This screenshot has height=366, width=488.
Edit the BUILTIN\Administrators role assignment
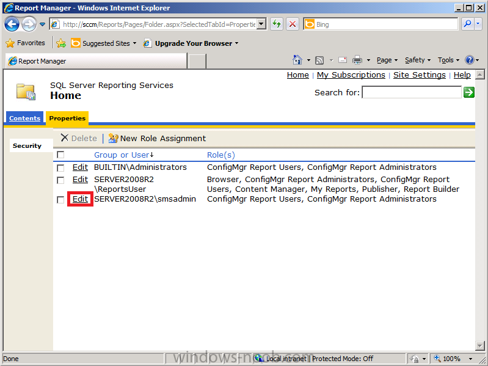click(80, 167)
